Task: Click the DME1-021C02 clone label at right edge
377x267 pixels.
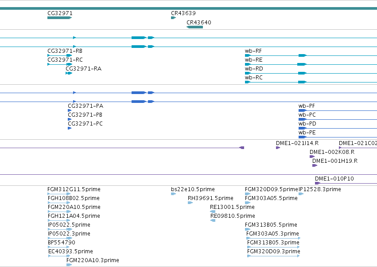Action: coord(358,143)
